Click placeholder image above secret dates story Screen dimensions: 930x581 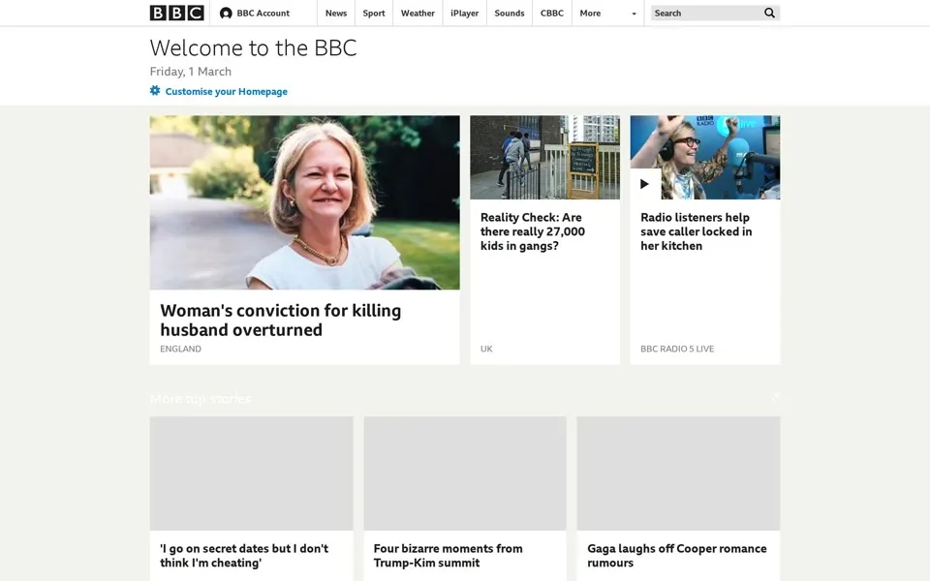point(252,474)
